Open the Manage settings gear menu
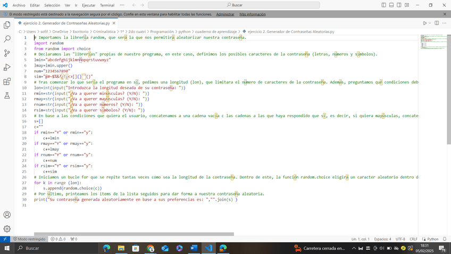 click(7, 228)
